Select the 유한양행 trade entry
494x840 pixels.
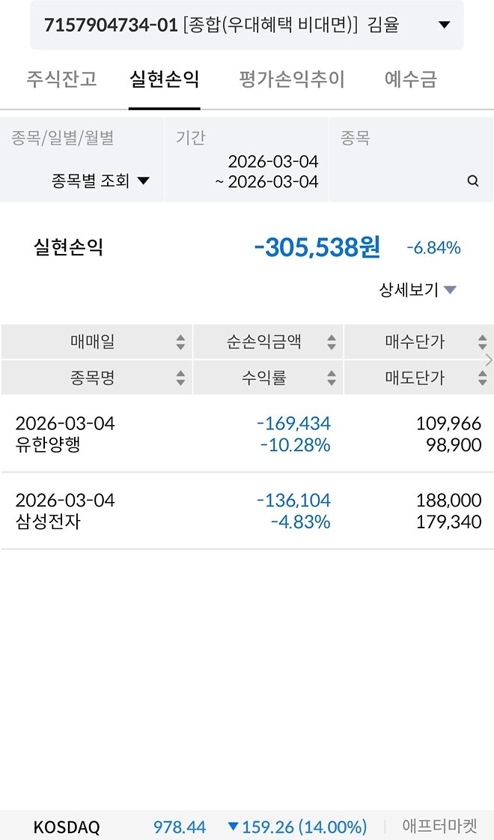pyautogui.click(x=247, y=433)
